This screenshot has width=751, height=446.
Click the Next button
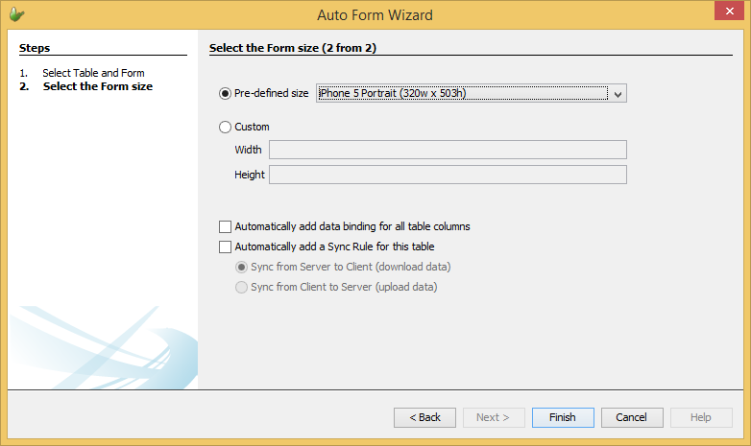click(x=494, y=417)
